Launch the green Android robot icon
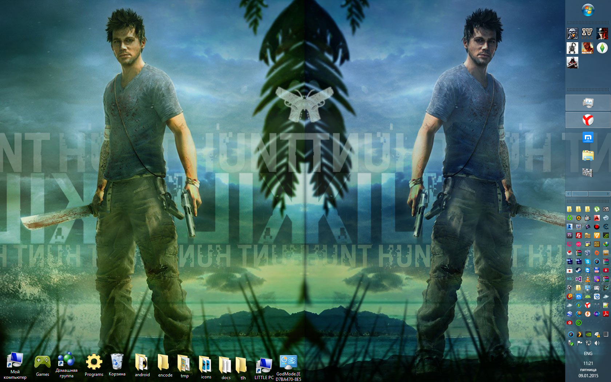 588,296
